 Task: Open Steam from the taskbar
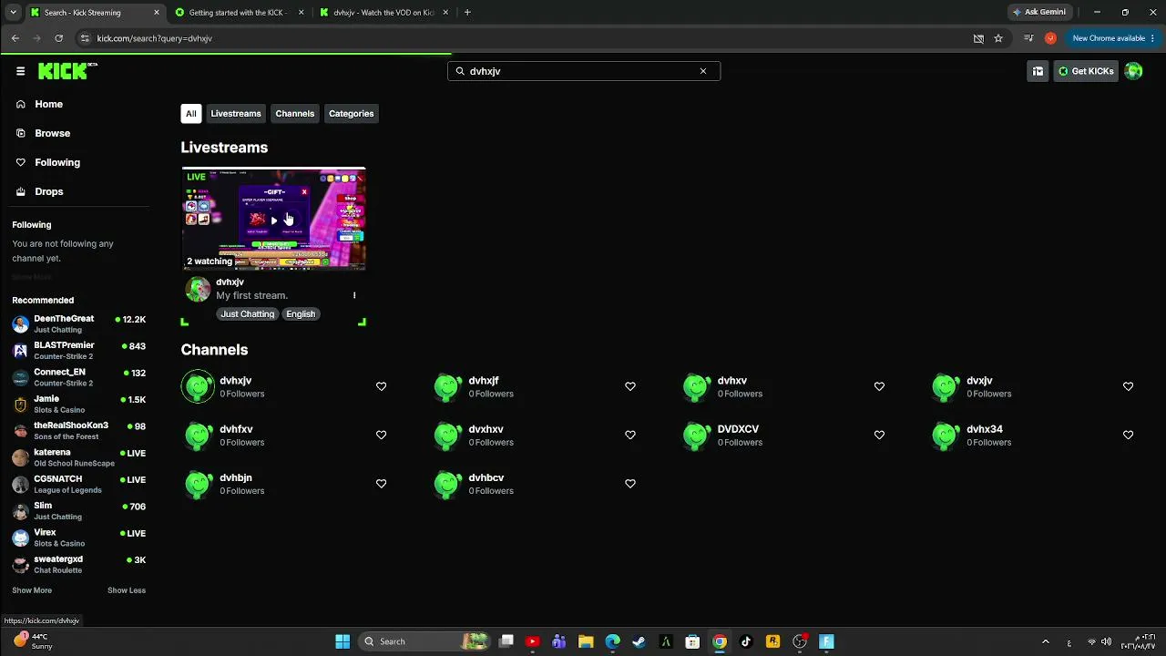tap(639, 641)
